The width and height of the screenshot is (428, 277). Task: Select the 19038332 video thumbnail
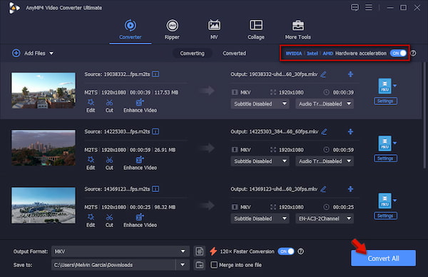pos(44,91)
